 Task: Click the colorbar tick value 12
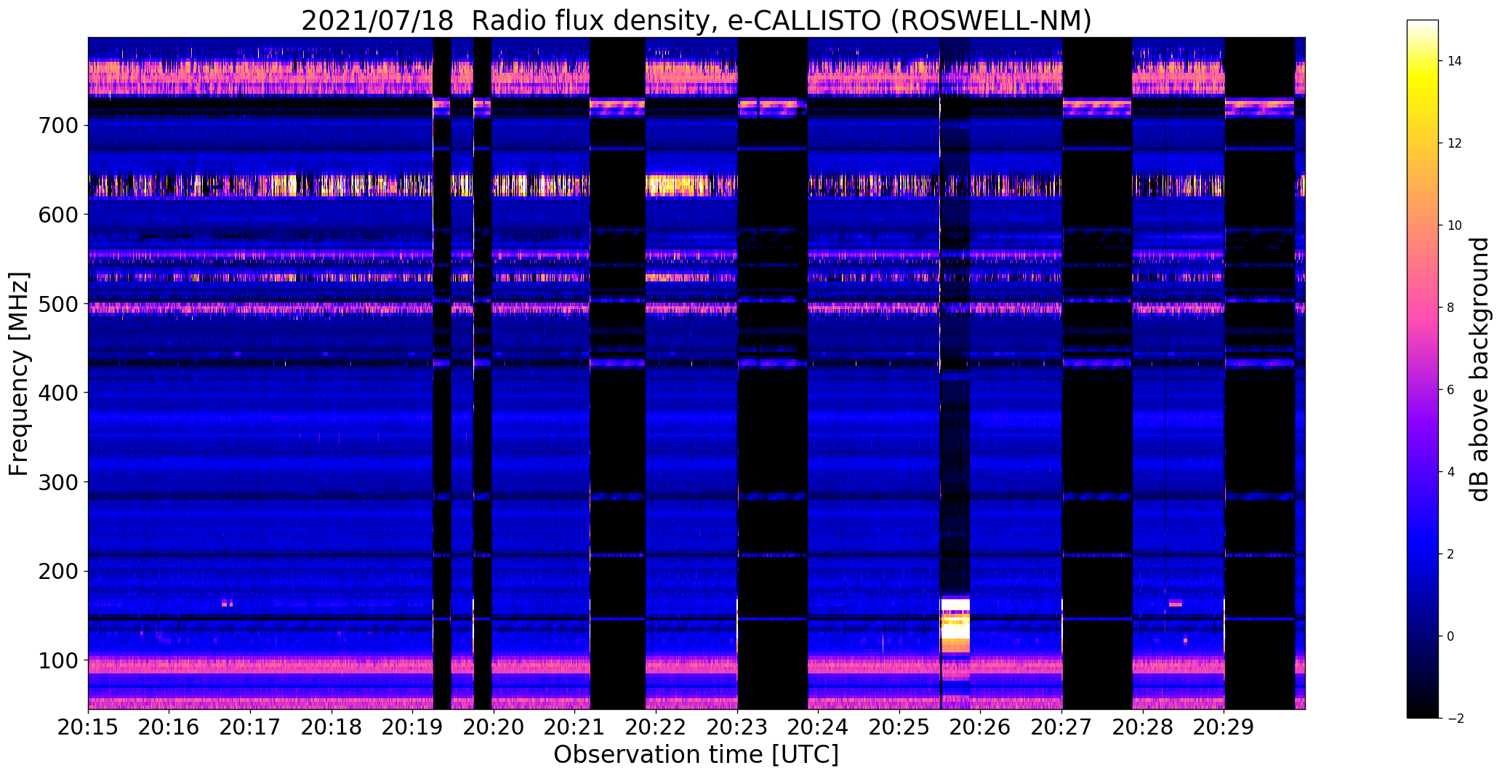point(1455,143)
